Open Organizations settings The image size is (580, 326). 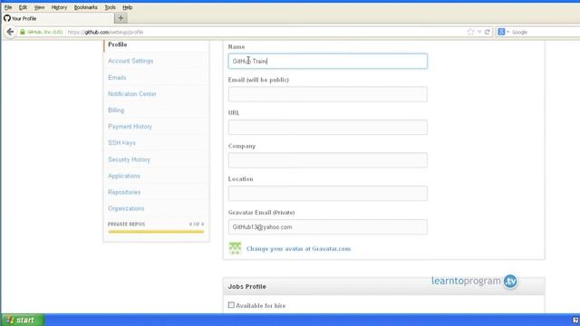[x=126, y=208]
